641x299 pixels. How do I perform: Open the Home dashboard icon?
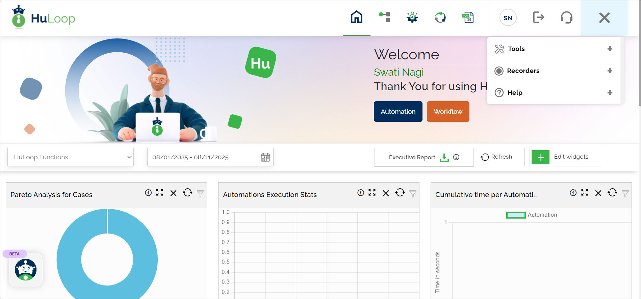pos(356,17)
